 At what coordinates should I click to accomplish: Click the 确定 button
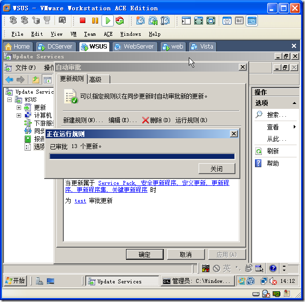145,254
